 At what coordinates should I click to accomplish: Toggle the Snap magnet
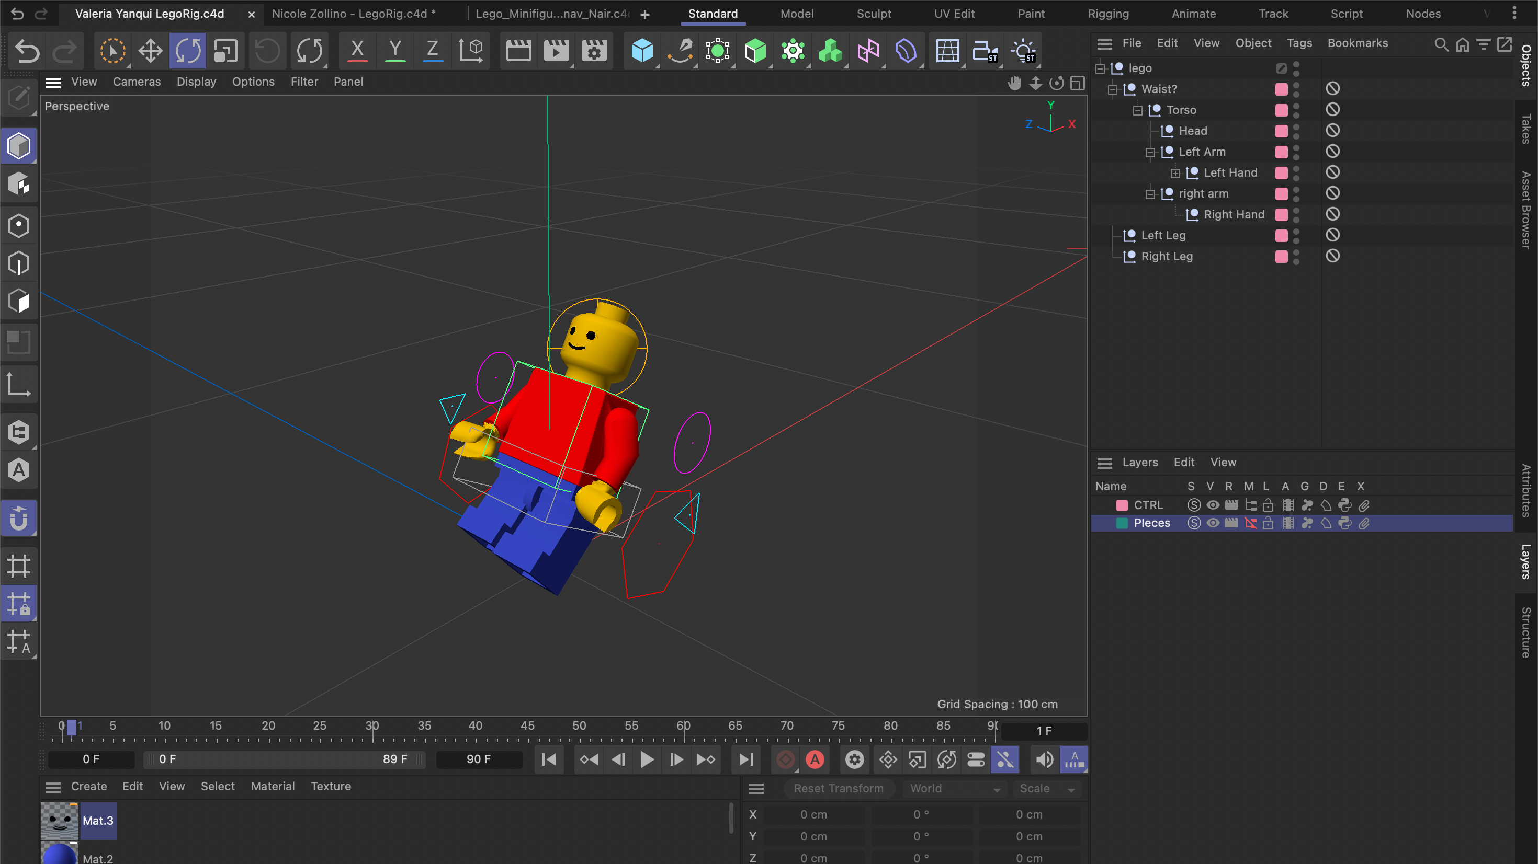[19, 518]
